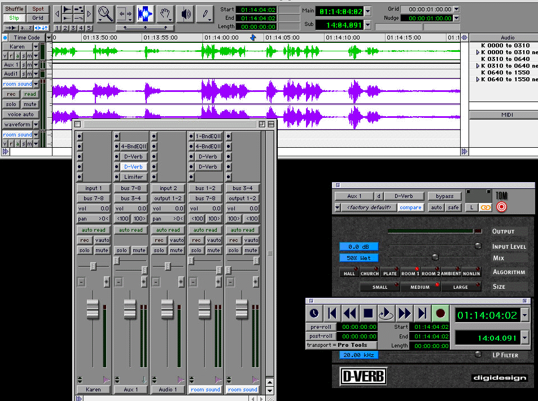Adjust the D-Verb Input Level slider
The image size is (538, 401).
click(478, 246)
